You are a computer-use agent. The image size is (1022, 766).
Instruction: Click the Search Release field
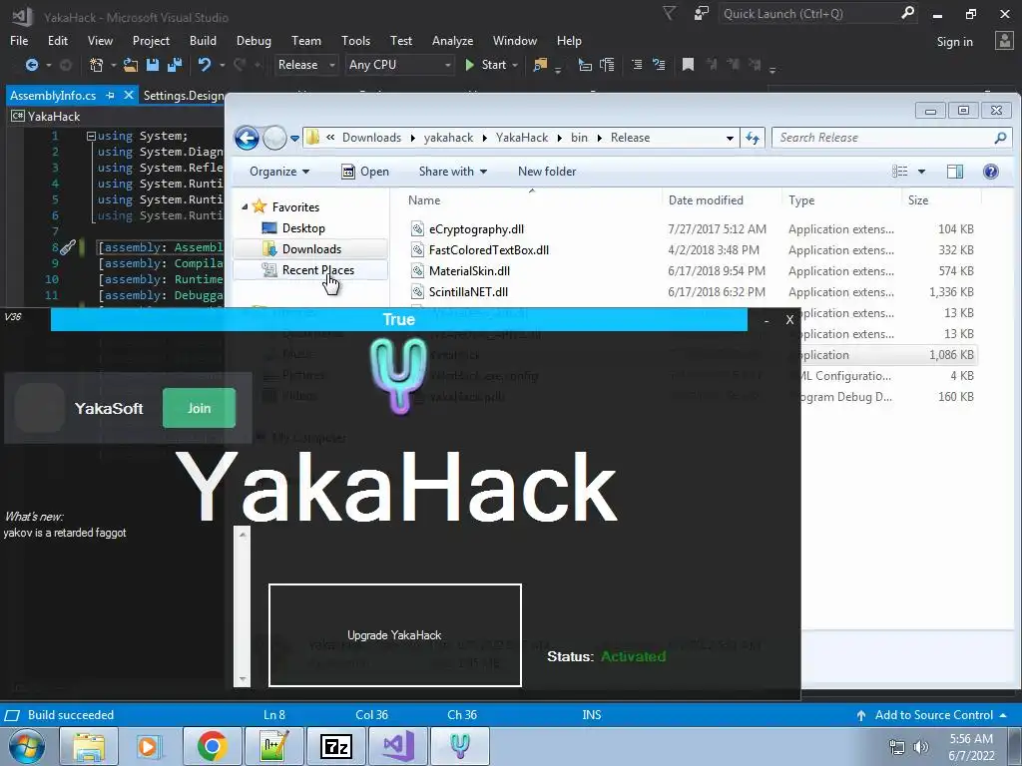890,138
